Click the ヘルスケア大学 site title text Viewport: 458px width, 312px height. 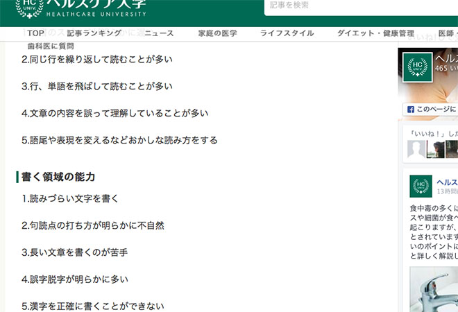click(96, 6)
